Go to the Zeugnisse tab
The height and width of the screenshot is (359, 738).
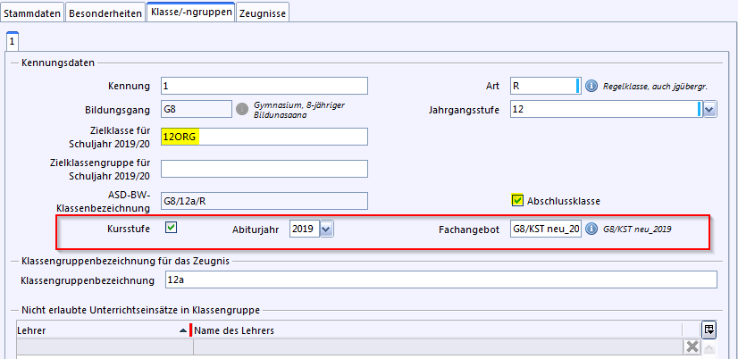coord(264,13)
